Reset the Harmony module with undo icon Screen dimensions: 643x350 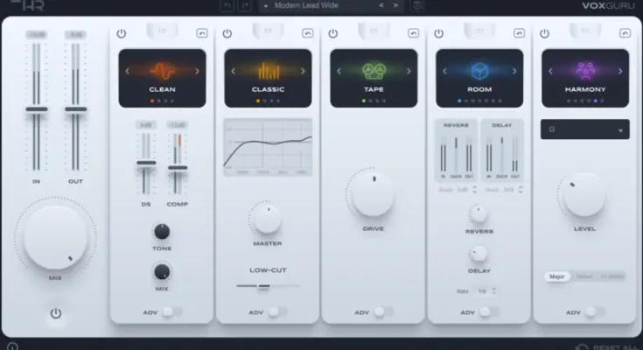click(x=625, y=33)
